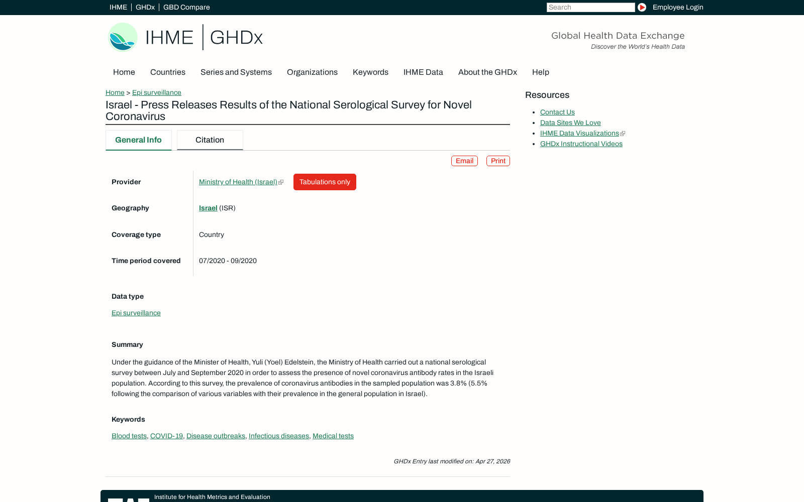Open the COVID-19 keyword link

coord(166,436)
